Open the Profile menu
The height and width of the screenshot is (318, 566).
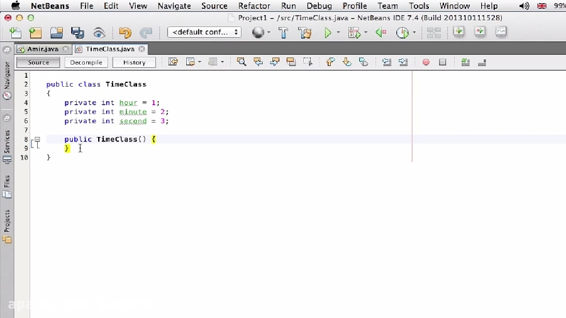click(x=355, y=6)
